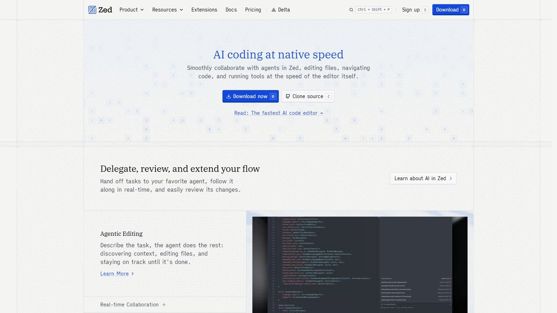Go to the Extensions page
This screenshot has height=313, width=557.
click(204, 10)
